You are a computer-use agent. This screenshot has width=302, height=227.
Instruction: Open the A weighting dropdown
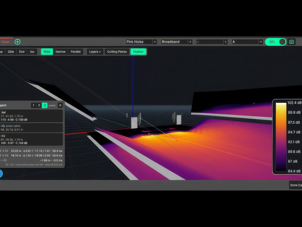click(x=247, y=42)
